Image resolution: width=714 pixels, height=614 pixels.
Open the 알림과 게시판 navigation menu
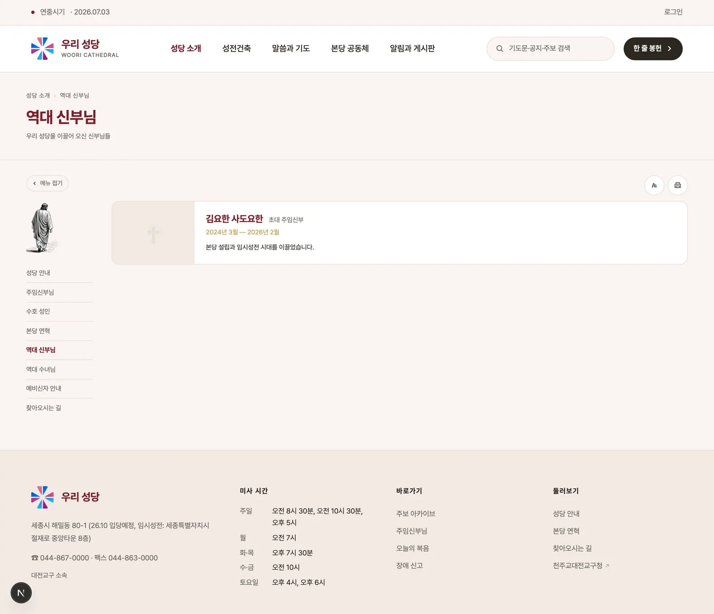[412, 48]
